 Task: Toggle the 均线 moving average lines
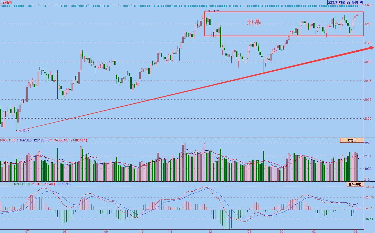pos(342,2)
